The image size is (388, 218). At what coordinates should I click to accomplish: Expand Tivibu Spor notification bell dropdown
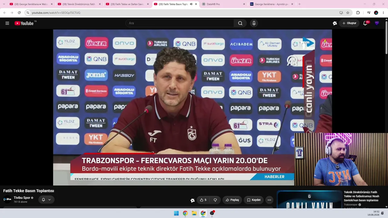pos(46,200)
